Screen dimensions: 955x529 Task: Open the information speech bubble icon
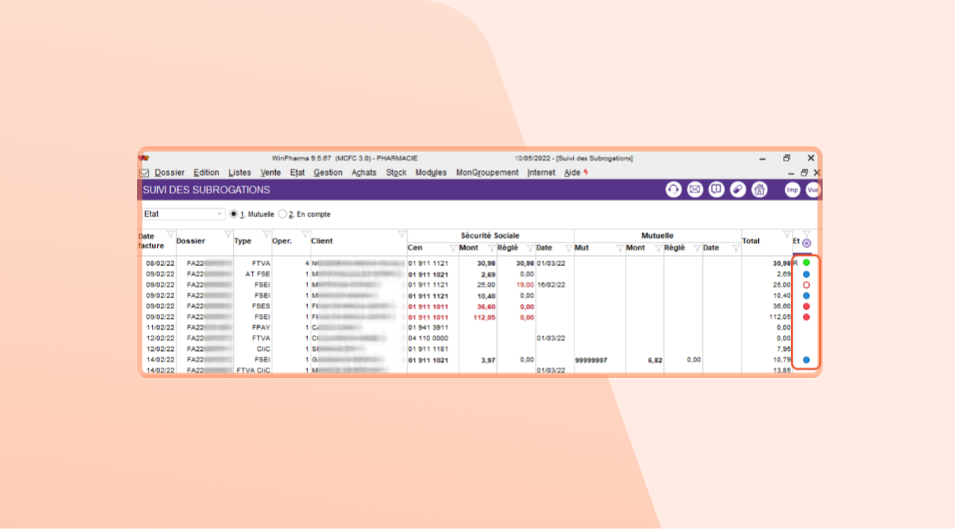(716, 190)
